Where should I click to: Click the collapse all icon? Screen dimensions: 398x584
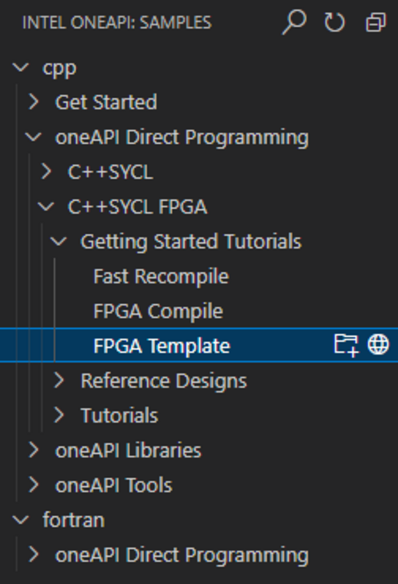point(375,23)
